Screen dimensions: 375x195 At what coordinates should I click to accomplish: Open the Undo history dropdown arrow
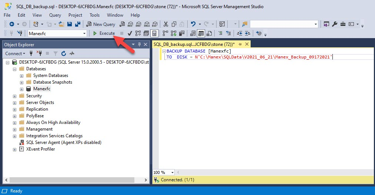coord(200,24)
